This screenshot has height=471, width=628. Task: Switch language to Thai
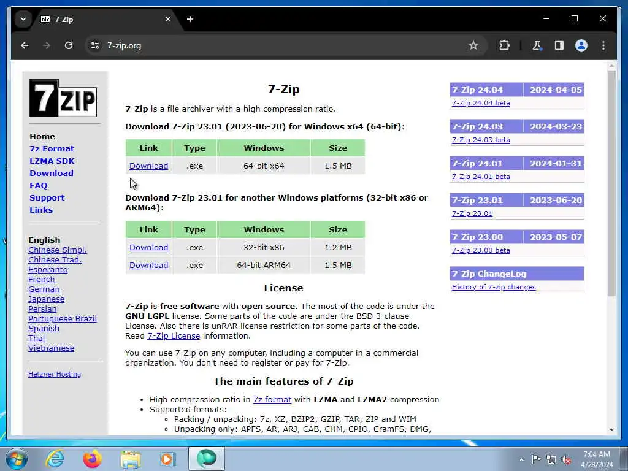tap(36, 338)
